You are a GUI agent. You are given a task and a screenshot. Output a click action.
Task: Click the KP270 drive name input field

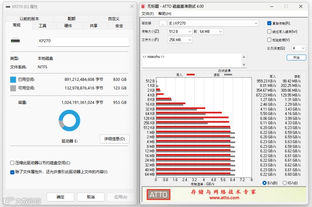click(83, 42)
